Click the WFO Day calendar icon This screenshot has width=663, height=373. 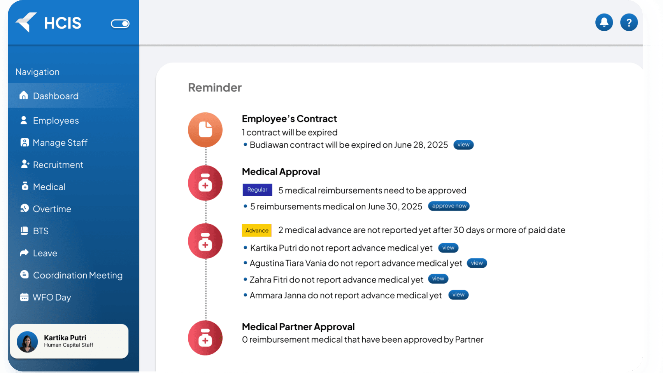pyautogui.click(x=24, y=297)
